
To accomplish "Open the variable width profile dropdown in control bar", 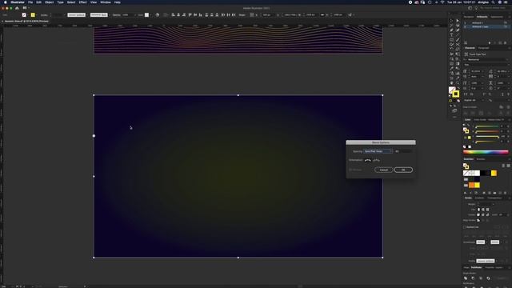I will pos(77,14).
